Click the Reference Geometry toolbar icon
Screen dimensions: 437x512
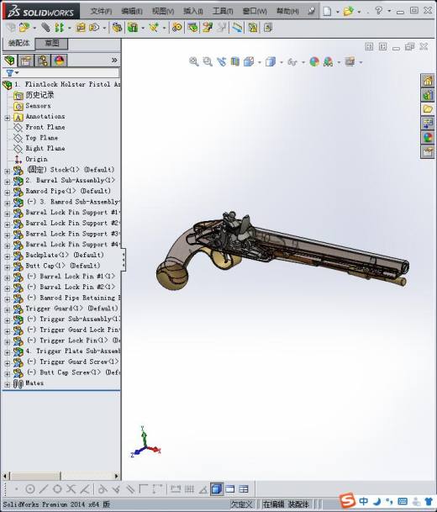point(154,28)
